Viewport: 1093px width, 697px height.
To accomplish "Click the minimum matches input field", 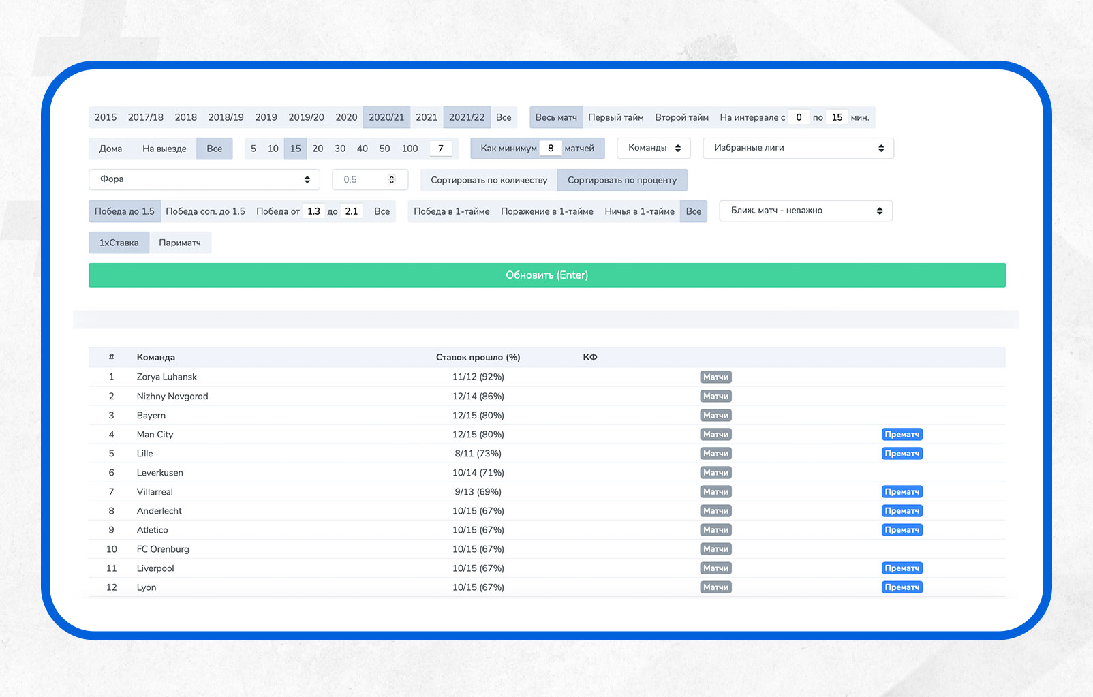I will click(x=551, y=148).
